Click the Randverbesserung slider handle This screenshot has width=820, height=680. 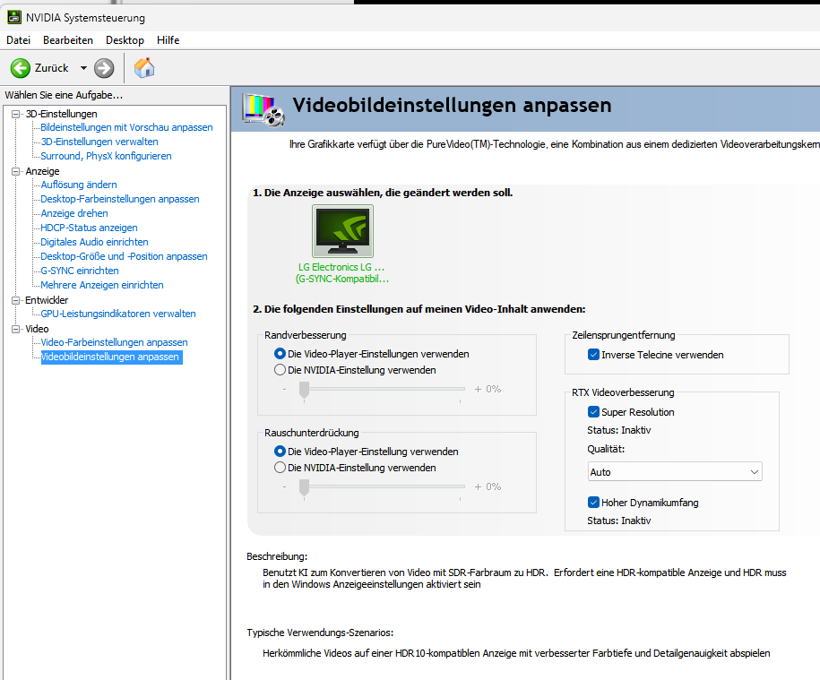[x=304, y=391]
